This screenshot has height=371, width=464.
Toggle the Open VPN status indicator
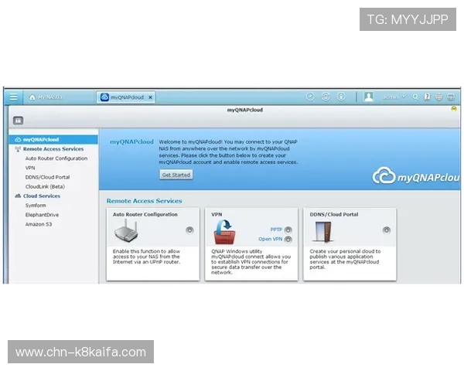[x=288, y=240]
